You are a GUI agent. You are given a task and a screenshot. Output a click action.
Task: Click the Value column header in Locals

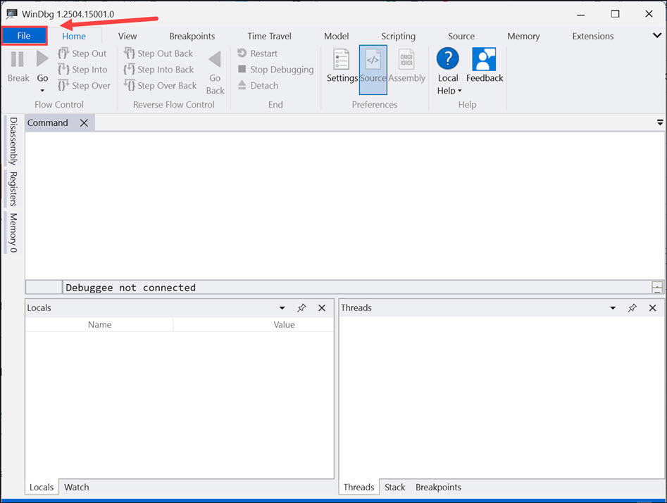coord(284,324)
